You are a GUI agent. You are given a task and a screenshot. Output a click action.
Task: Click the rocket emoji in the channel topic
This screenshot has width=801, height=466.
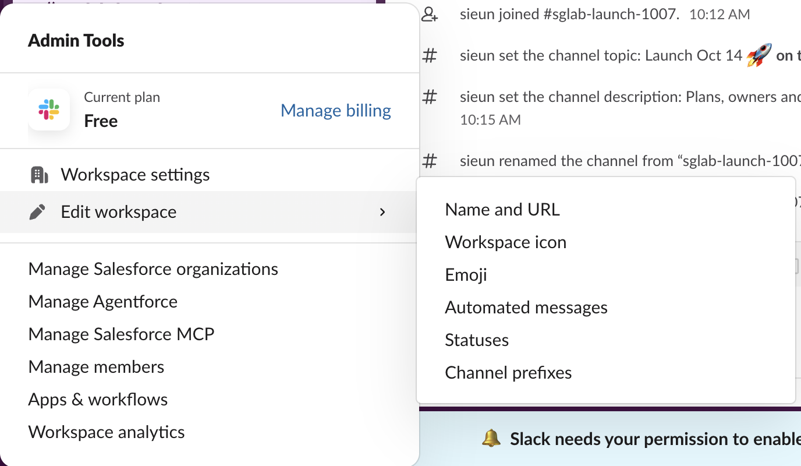[x=759, y=55]
